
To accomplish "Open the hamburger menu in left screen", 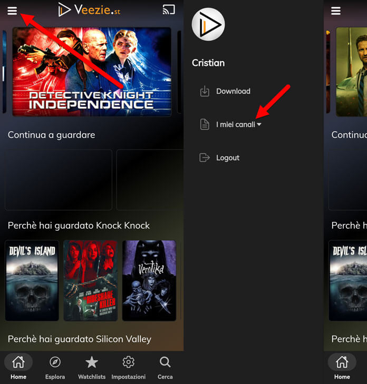I will [12, 11].
